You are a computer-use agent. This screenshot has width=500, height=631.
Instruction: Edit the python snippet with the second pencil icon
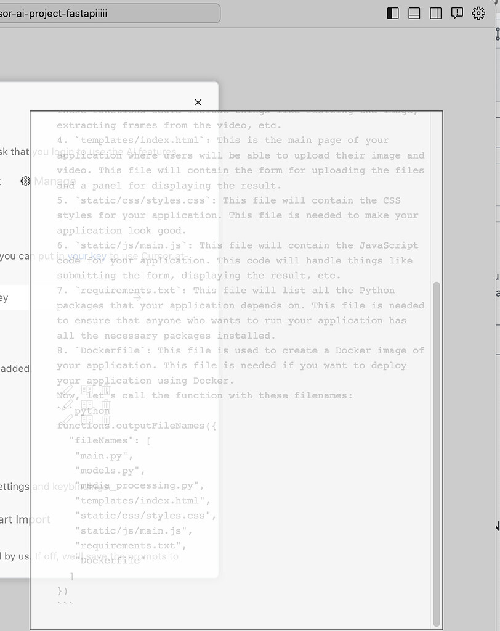[x=67, y=404]
